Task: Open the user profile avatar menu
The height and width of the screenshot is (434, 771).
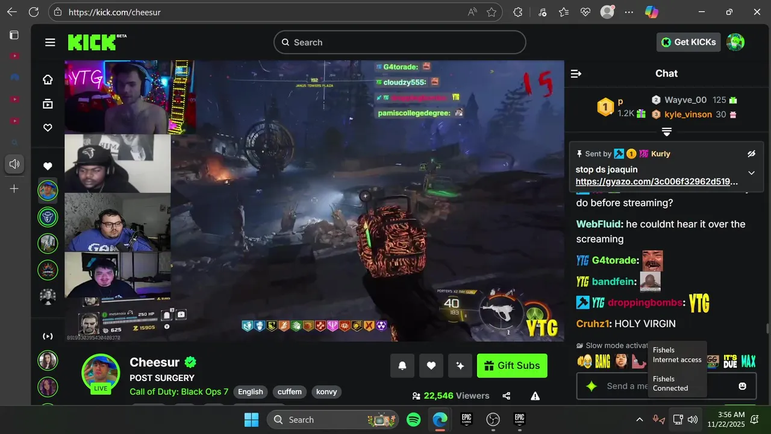Action: (735, 42)
